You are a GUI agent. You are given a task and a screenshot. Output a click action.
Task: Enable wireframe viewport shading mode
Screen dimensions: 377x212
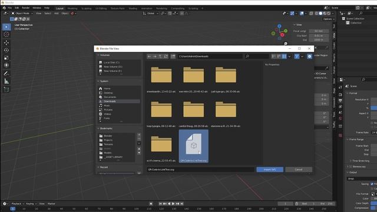coord(316,14)
